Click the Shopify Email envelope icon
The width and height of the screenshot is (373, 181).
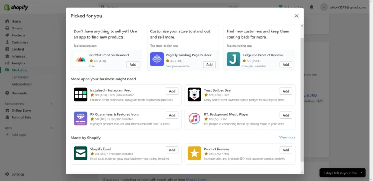[81, 153]
